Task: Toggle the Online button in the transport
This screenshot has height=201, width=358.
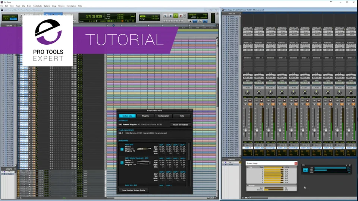Action: [x=165, y=16]
